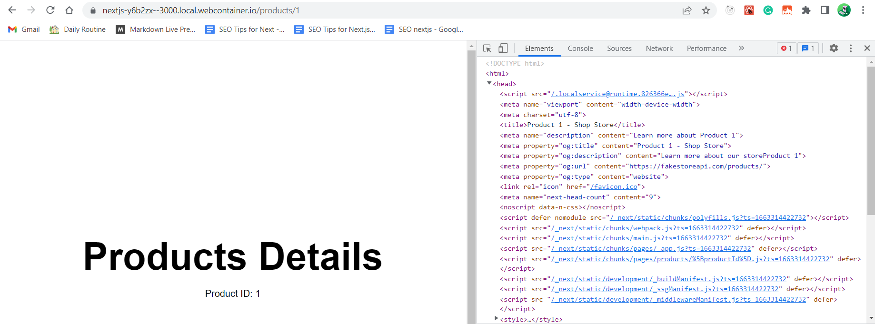This screenshot has height=324, width=875.
Task: Open the first 'SEO Tips for Next -...' bookmark
Action: tap(245, 29)
